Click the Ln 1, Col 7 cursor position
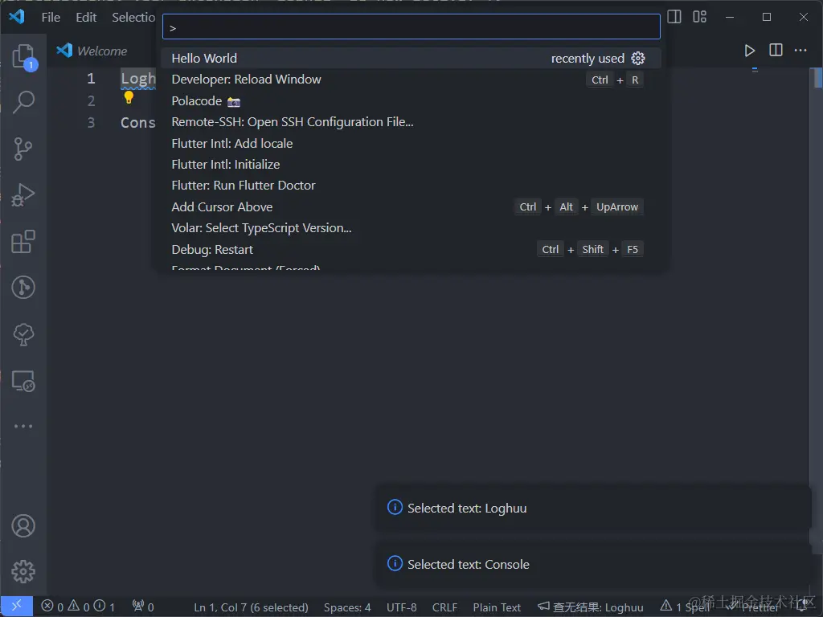 tap(251, 607)
